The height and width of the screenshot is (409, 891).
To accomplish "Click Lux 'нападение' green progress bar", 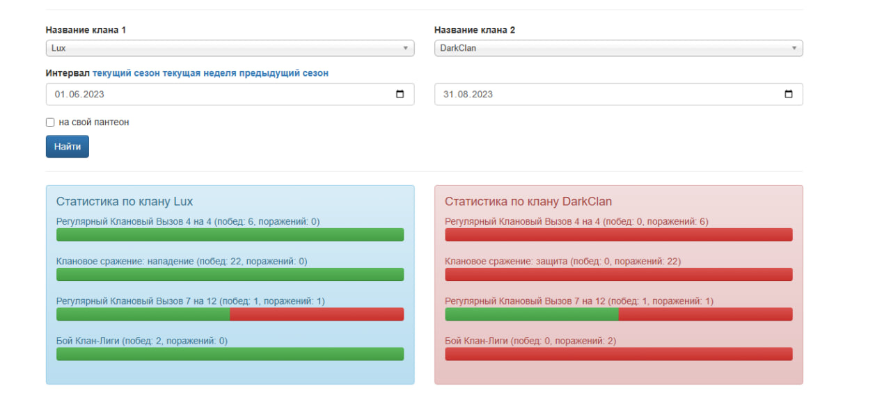I will [x=230, y=275].
